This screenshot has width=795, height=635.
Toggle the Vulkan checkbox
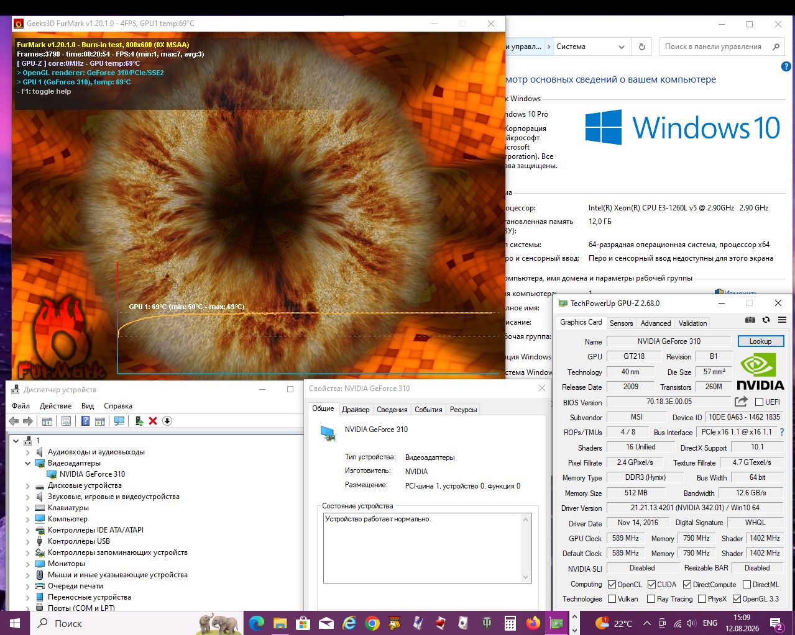612,599
